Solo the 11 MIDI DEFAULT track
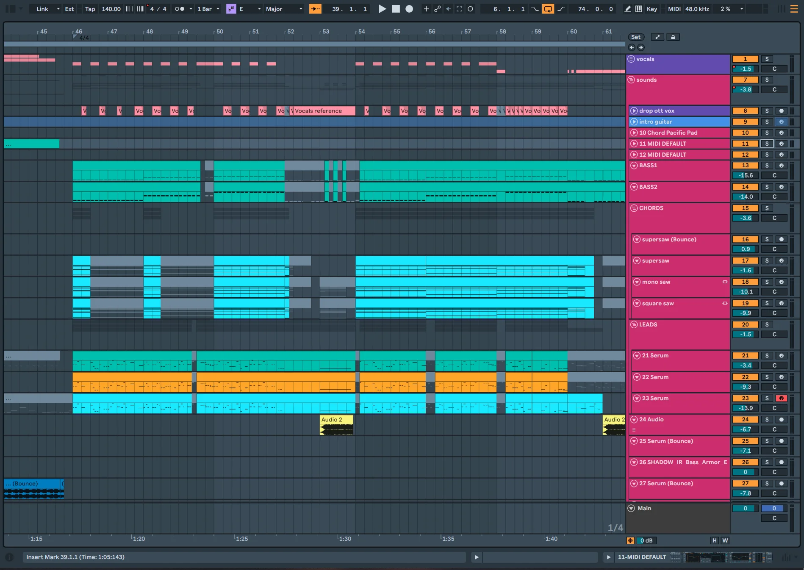The height and width of the screenshot is (570, 804). [767, 144]
